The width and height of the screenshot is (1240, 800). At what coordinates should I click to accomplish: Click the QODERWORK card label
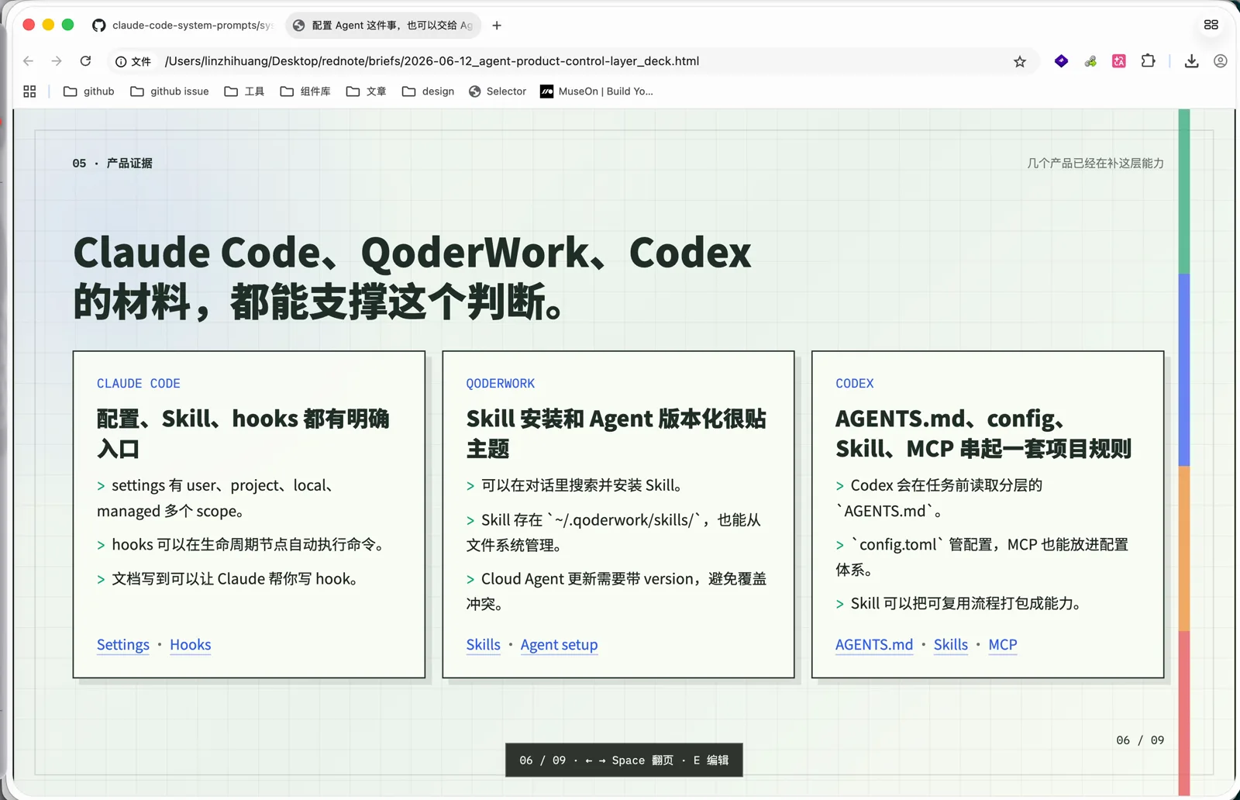[501, 384]
